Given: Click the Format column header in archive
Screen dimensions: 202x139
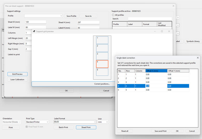Looking at the screenshot, I should [x=150, y=24].
